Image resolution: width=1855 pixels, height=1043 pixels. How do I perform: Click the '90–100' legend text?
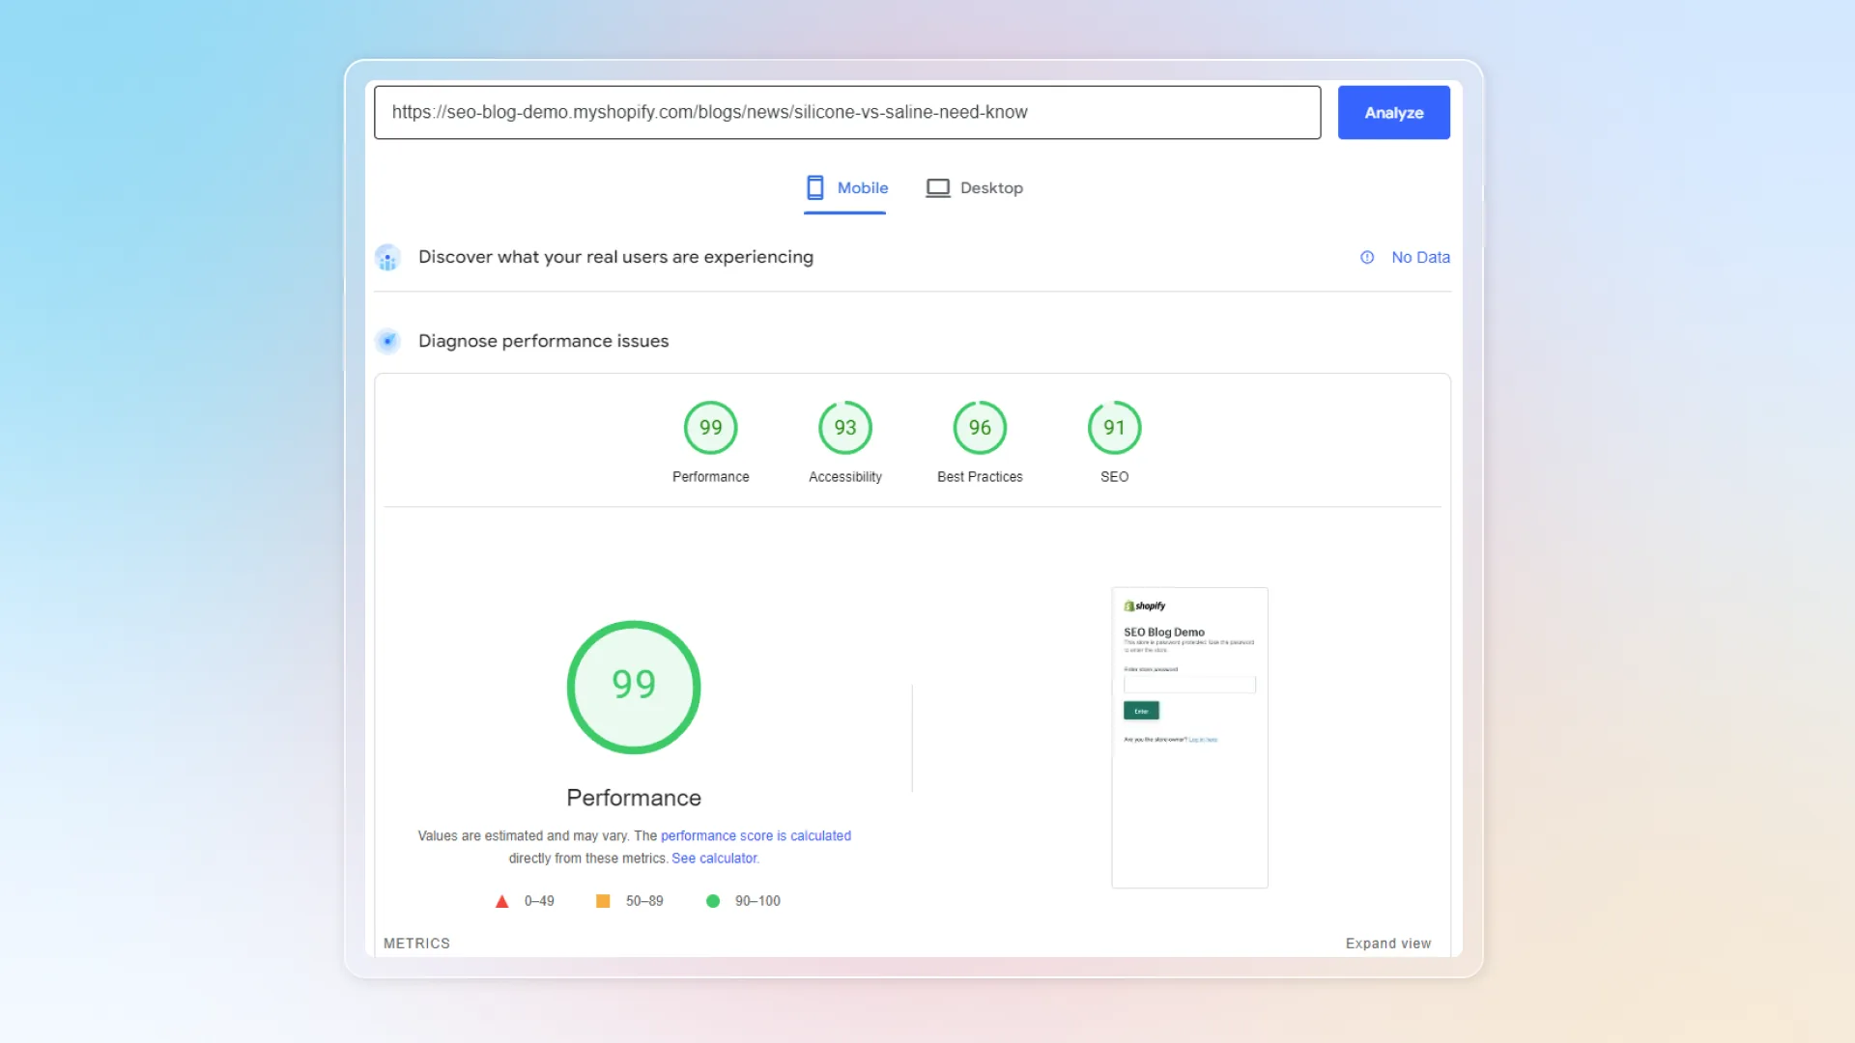point(757,901)
